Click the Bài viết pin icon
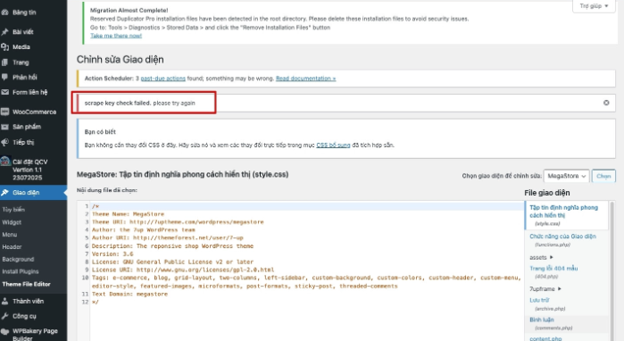Image resolution: width=624 pixels, height=341 pixels. pyautogui.click(x=4, y=32)
